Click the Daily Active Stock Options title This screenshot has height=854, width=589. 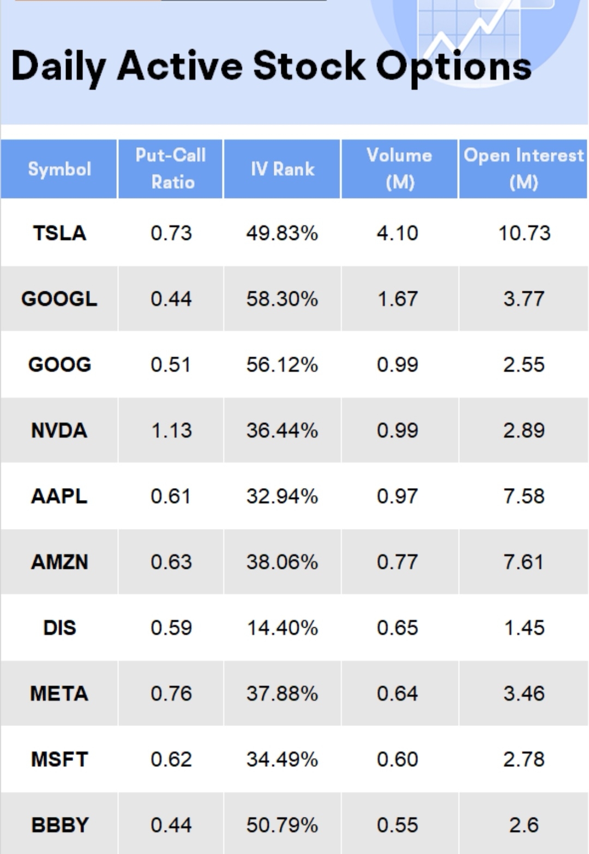coord(271,67)
